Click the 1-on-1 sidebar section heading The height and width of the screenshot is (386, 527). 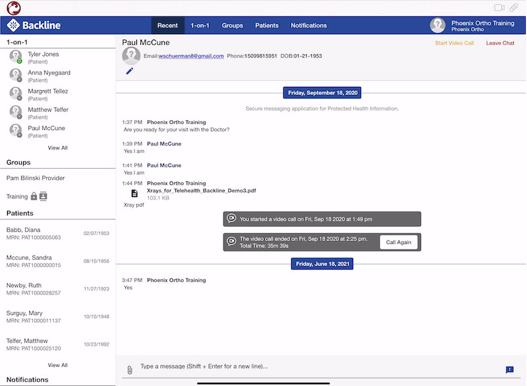tap(17, 42)
